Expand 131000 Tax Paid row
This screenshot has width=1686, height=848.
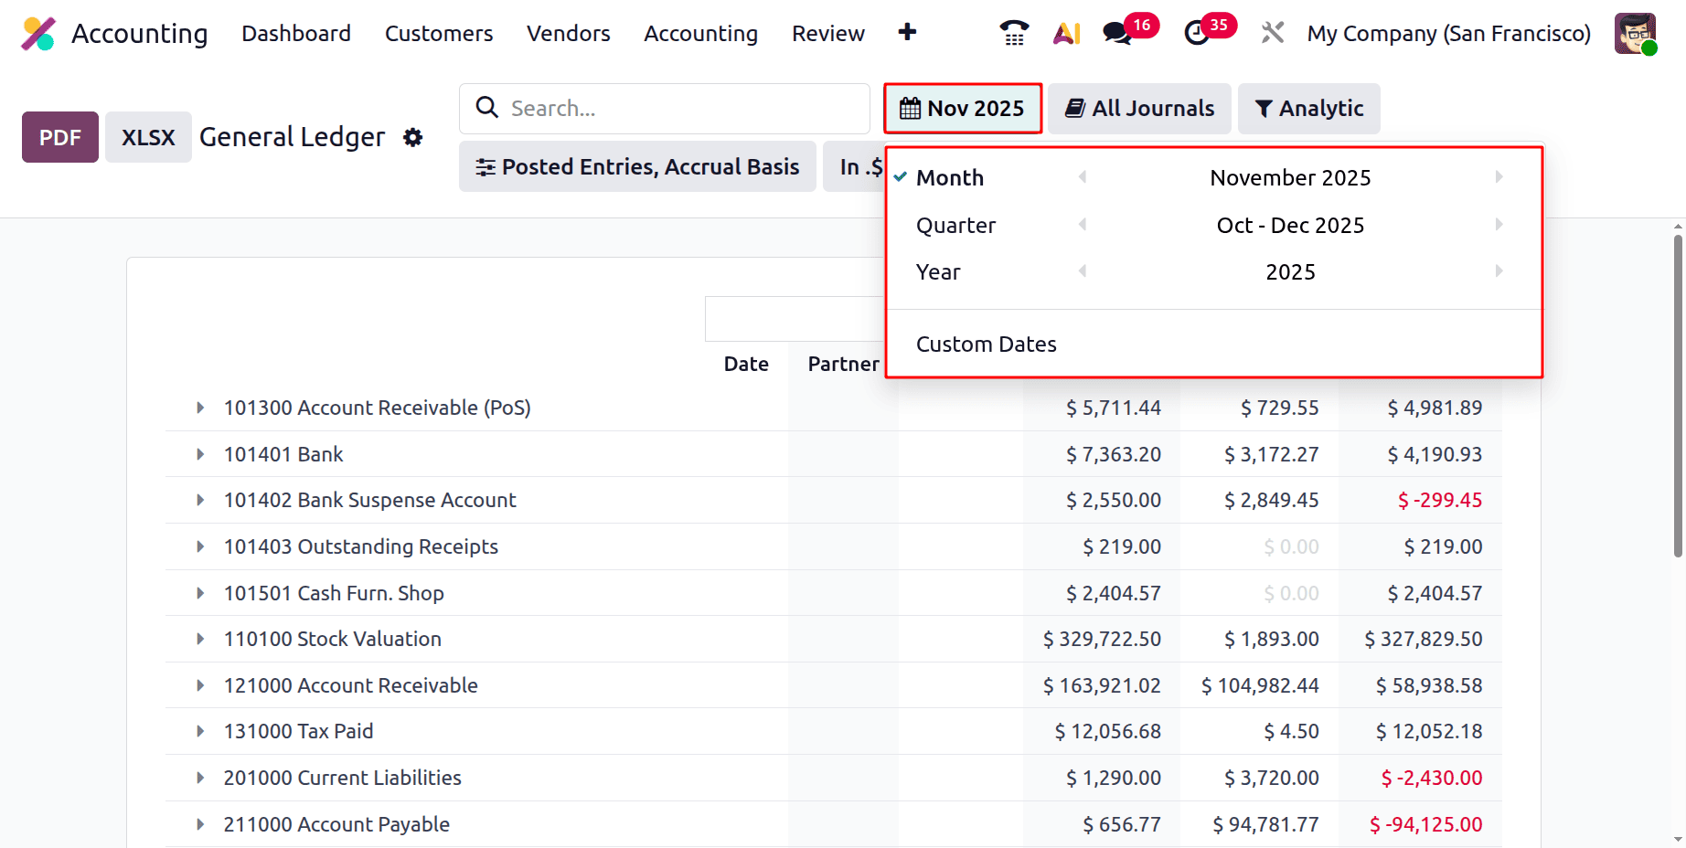click(x=200, y=731)
